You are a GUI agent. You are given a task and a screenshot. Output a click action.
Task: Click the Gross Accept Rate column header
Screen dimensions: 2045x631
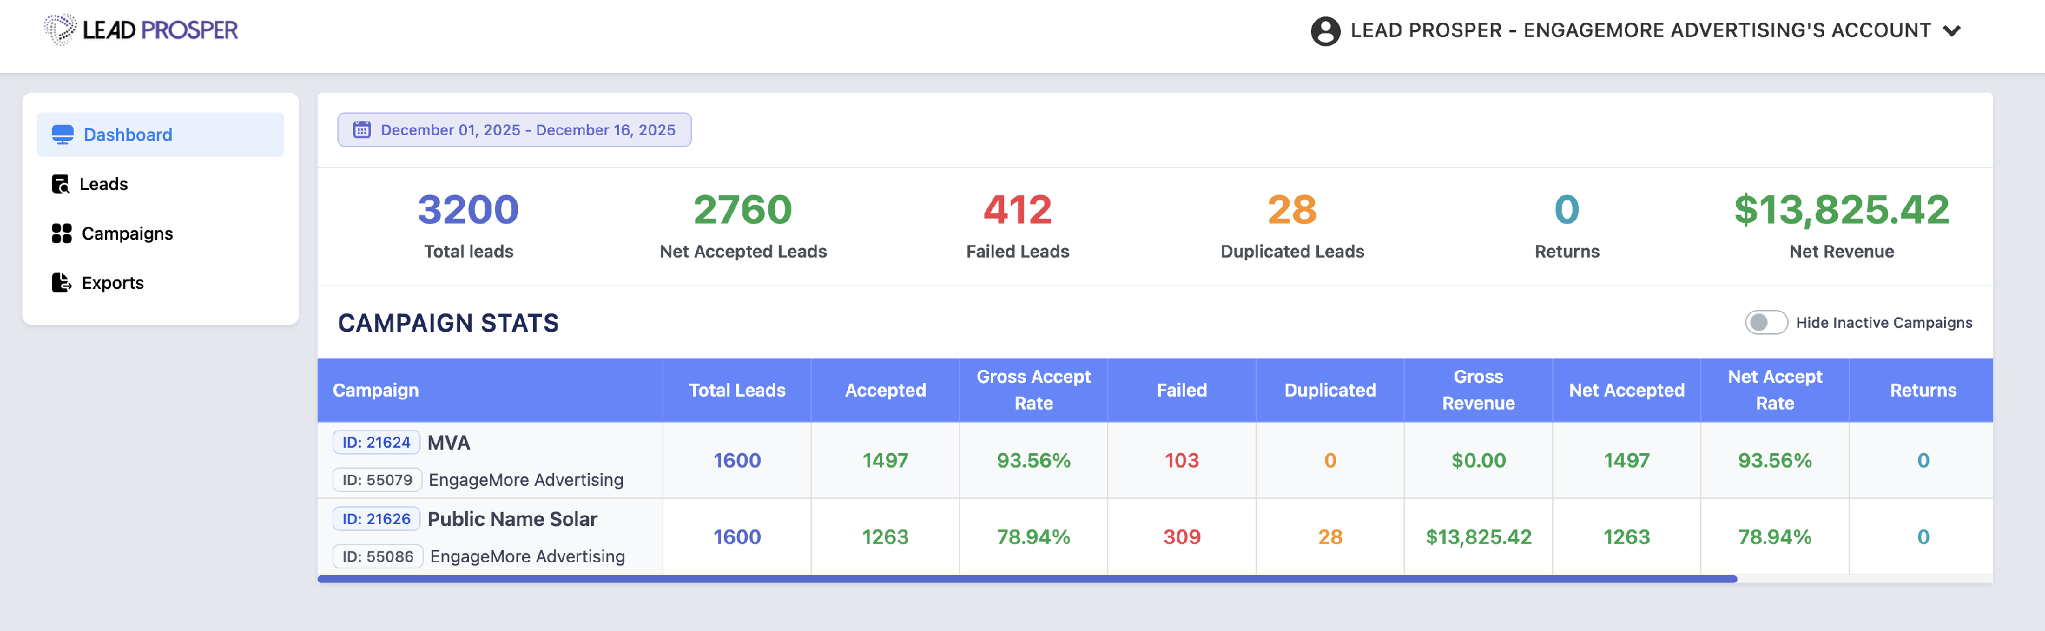pyautogui.click(x=1033, y=390)
